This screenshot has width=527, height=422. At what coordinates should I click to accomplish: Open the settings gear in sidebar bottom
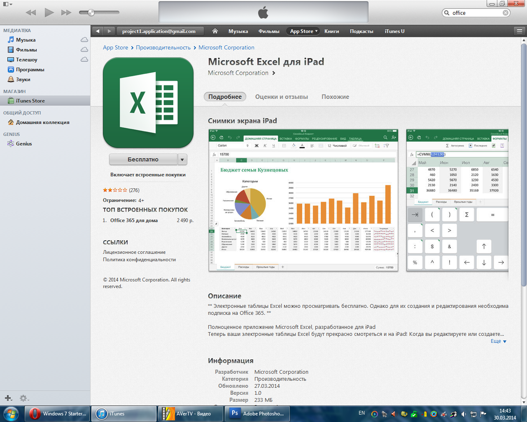(23, 398)
